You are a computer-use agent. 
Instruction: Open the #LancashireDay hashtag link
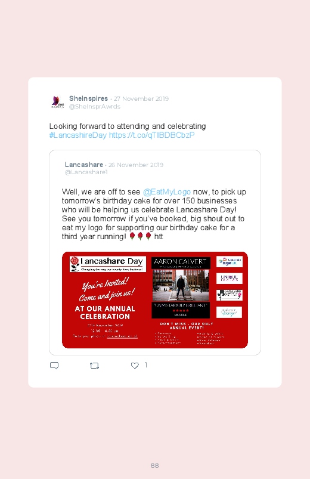78,135
